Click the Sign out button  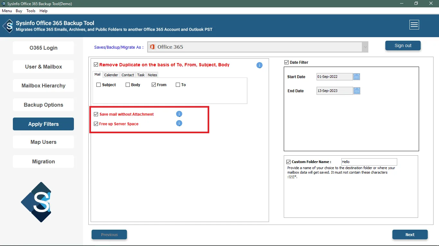(403, 45)
